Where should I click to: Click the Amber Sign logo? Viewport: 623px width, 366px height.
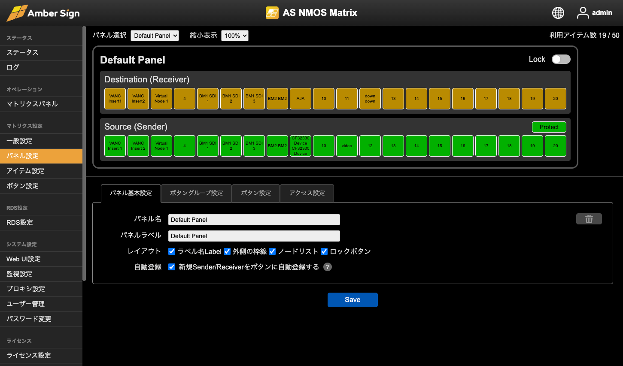[x=43, y=13]
